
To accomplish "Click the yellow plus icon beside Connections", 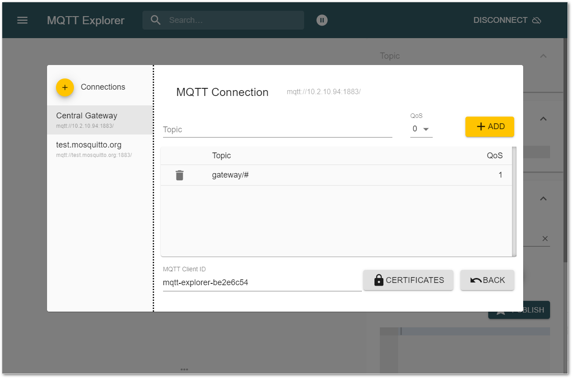I will coord(65,87).
